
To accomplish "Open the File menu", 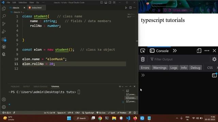I will coord(8,2).
